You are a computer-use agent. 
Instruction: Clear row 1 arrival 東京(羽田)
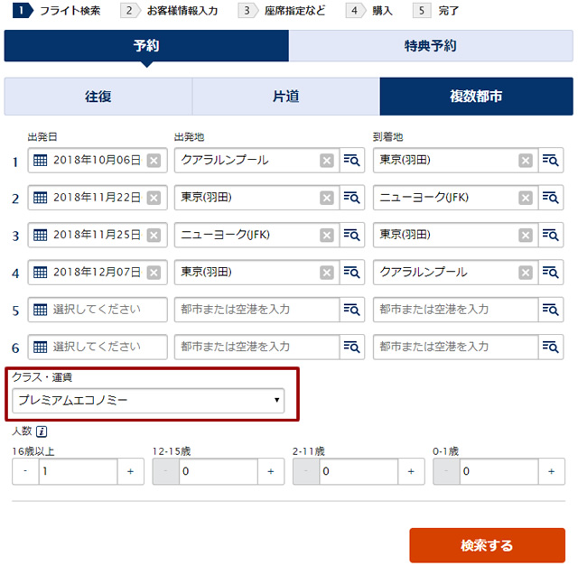tap(526, 161)
